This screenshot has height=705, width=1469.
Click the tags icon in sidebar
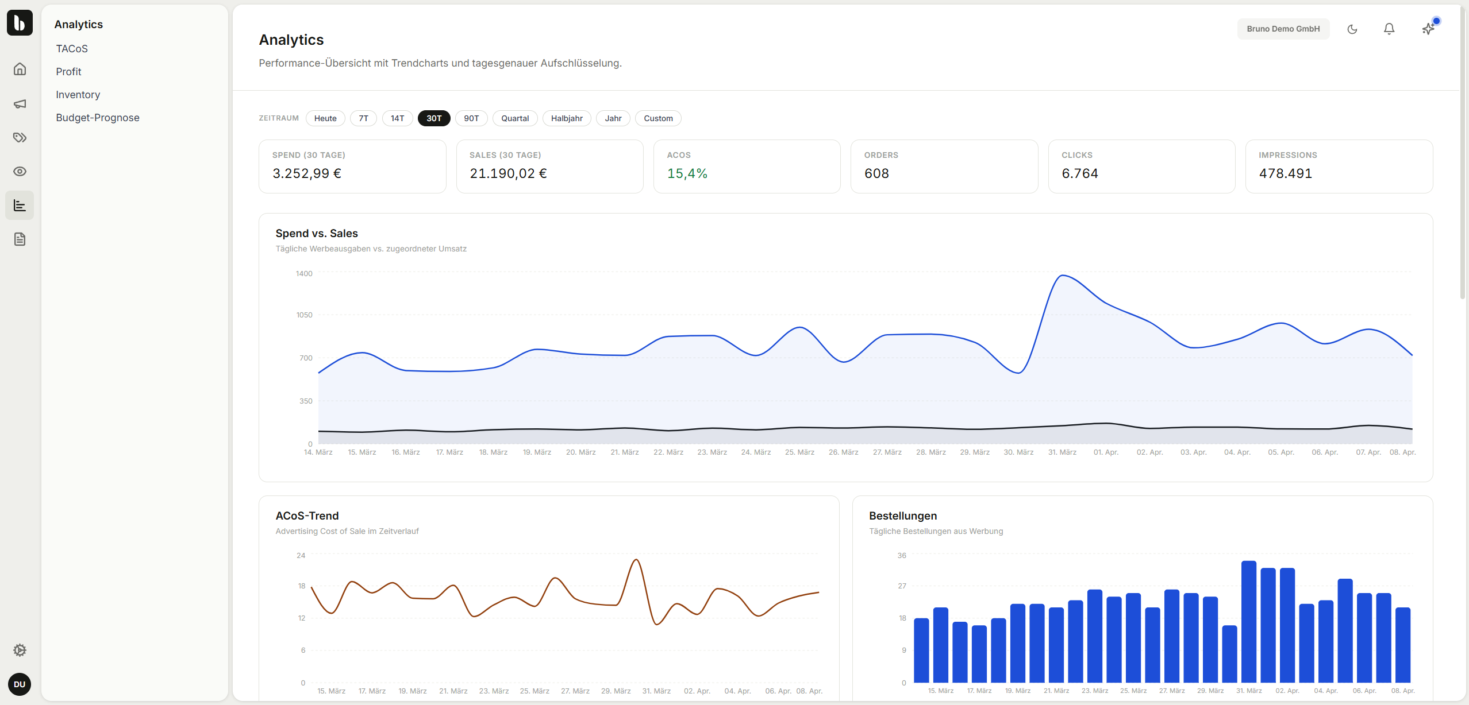pos(20,138)
